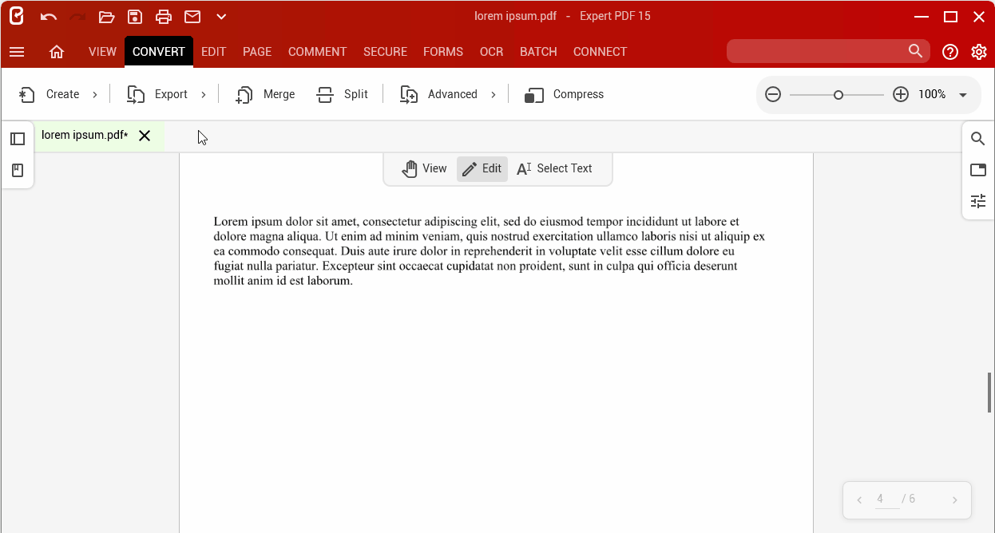Screen dimensions: 995x533
Task: Open the OCR tab
Action: pyautogui.click(x=492, y=52)
